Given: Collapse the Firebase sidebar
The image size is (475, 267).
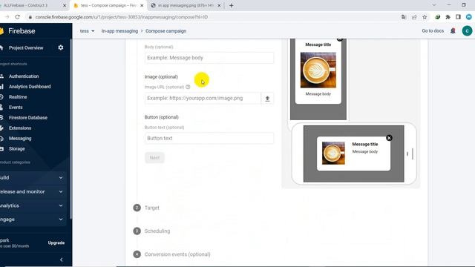Looking at the screenshot, I should coord(62,260).
